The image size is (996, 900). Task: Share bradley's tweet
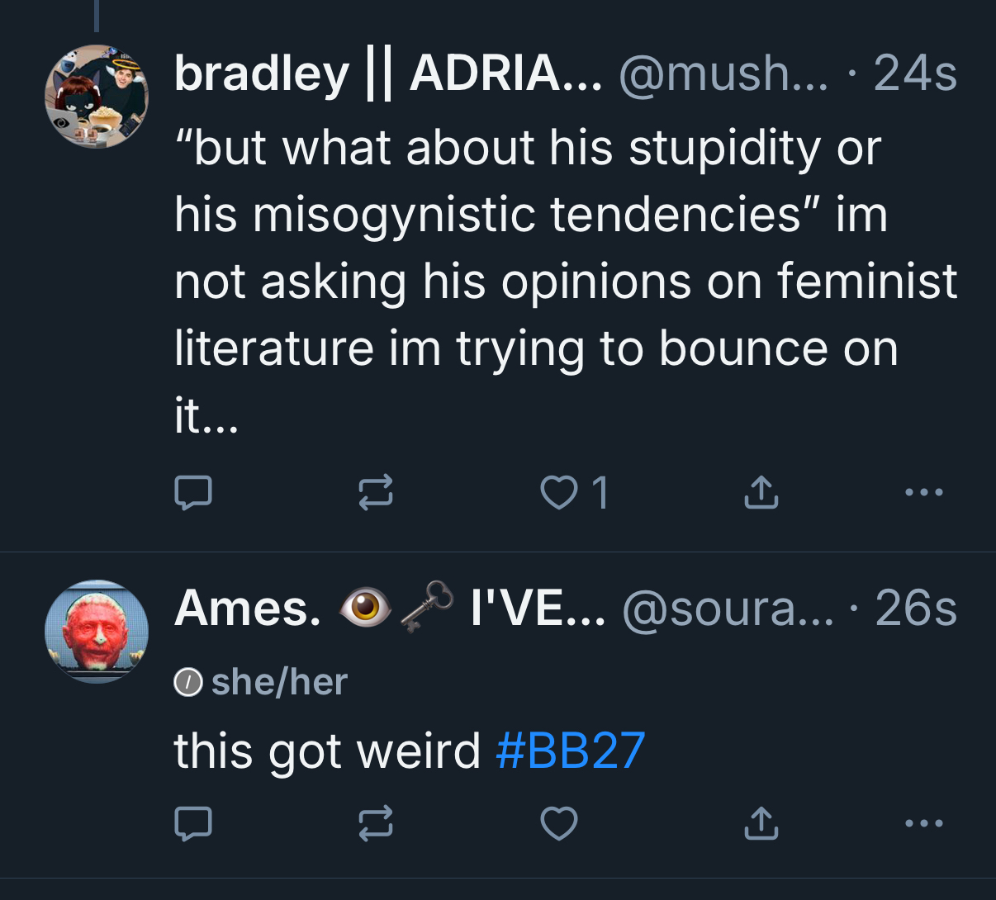tap(761, 493)
